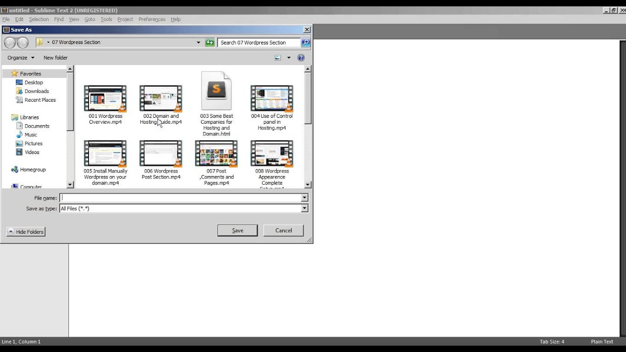Select Favorites in the navigation pane
This screenshot has width=626, height=352.
click(30, 74)
